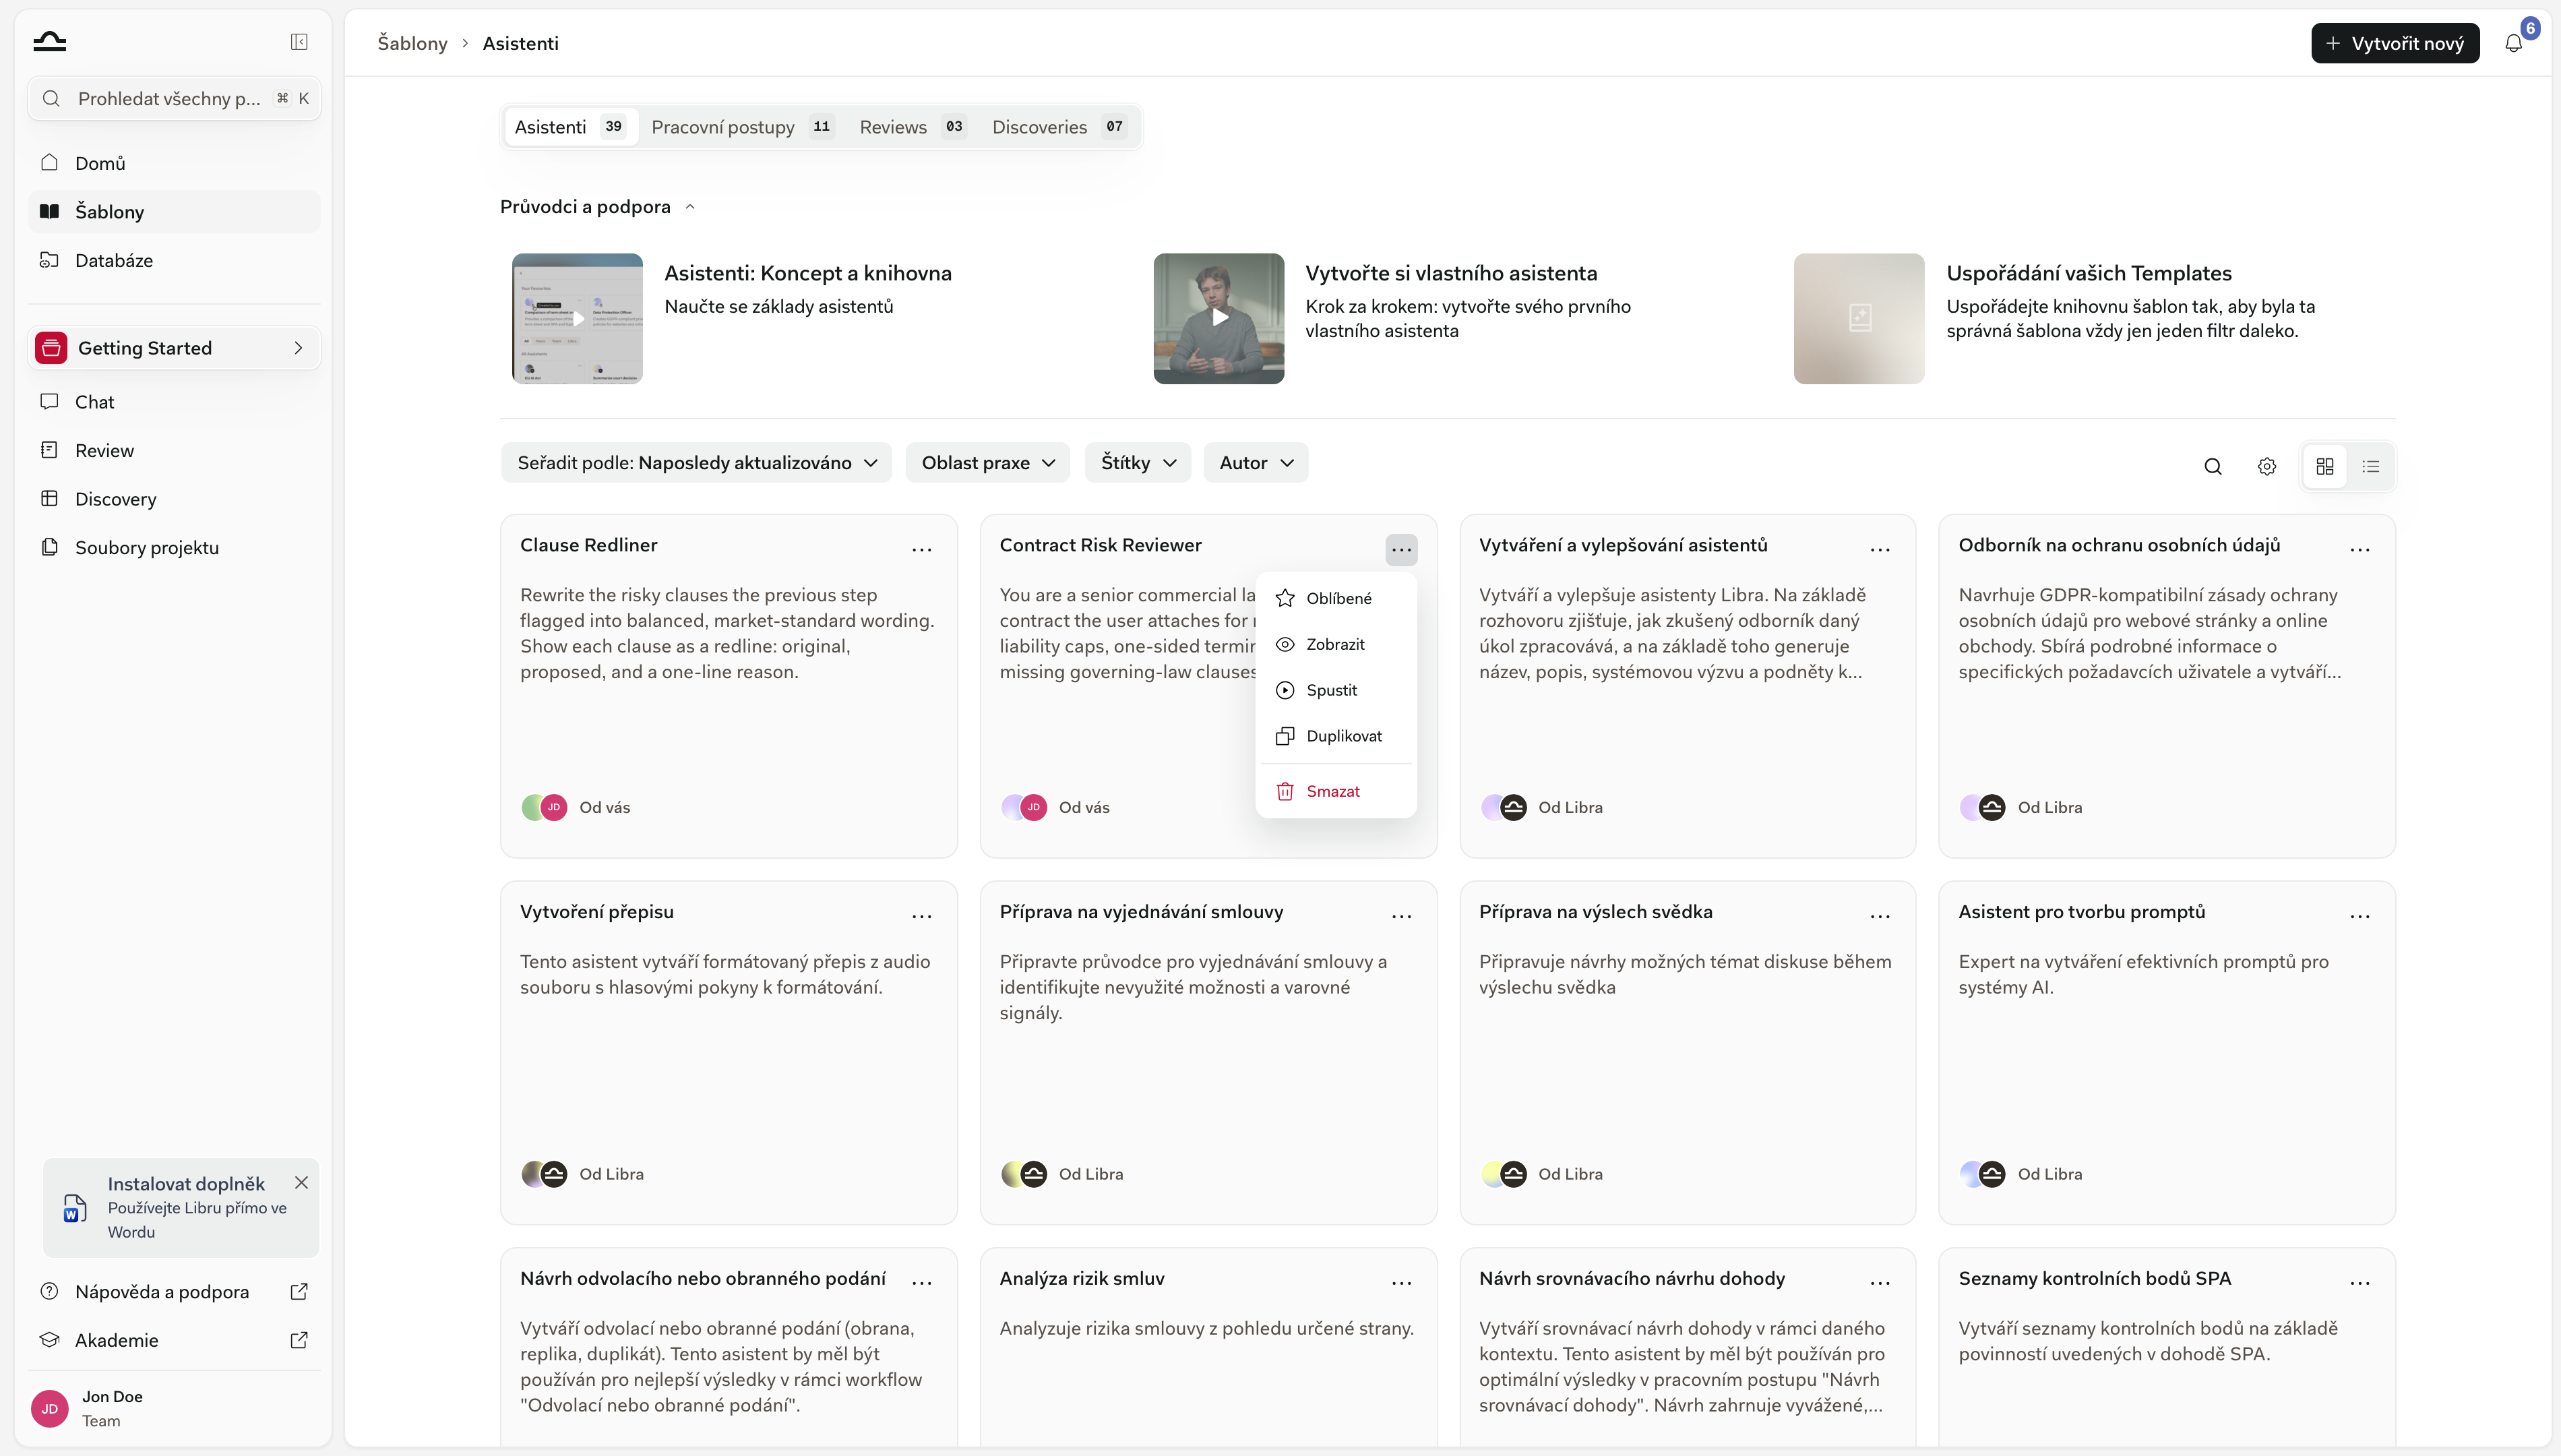2561x1456 pixels.
Task: Click the Vytvořit nový button
Action: click(2395, 43)
